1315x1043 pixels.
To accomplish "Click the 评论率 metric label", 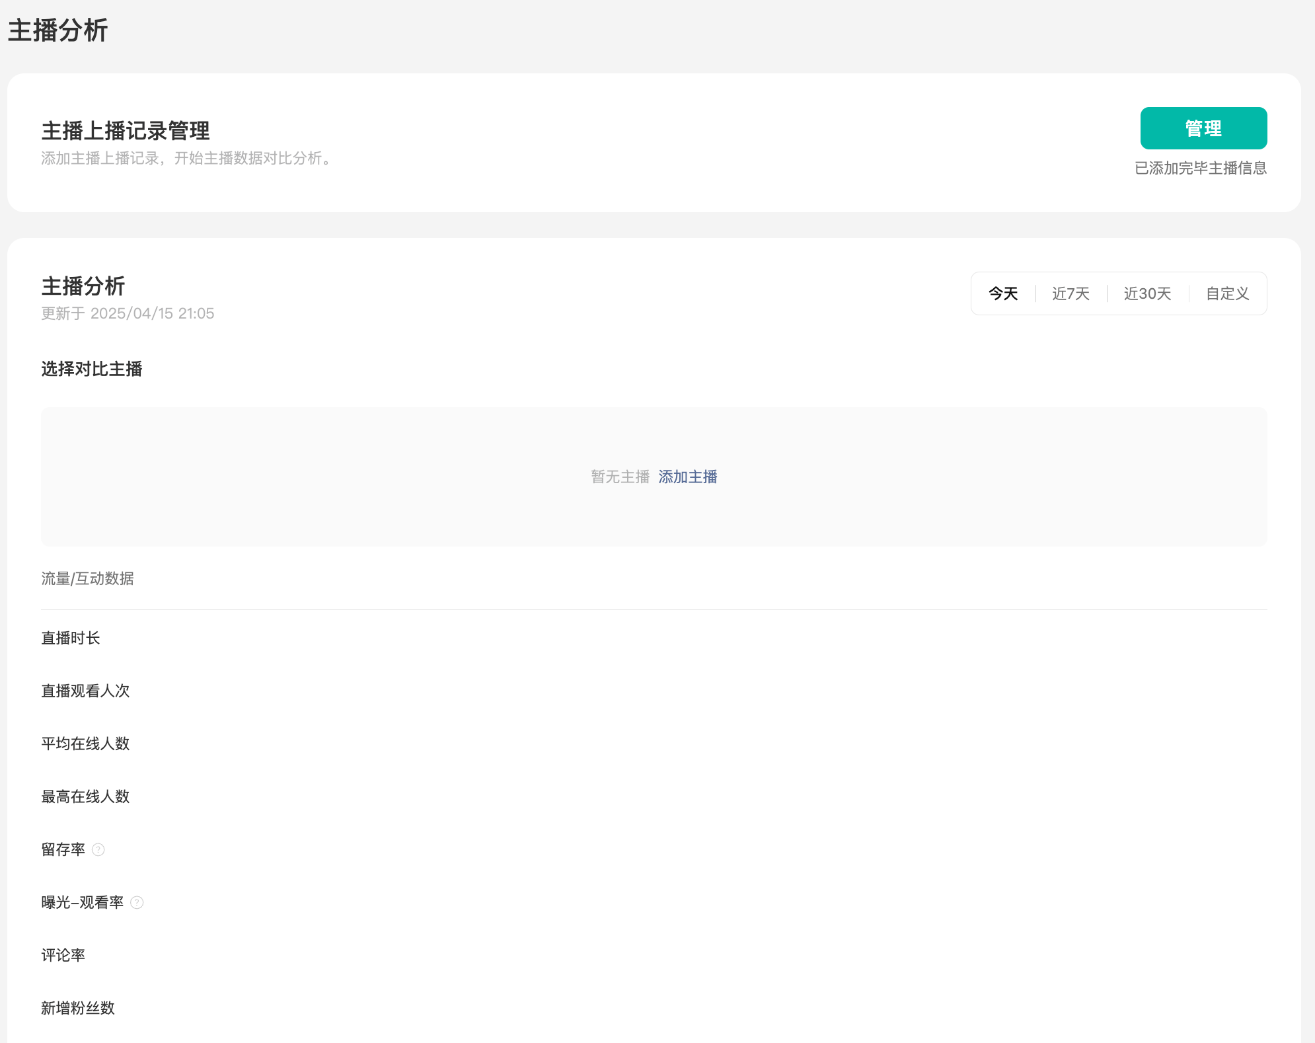I will tap(63, 955).
